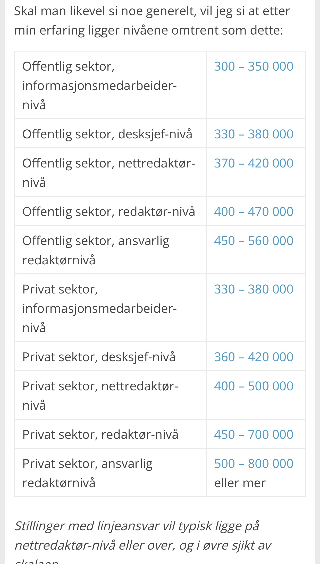The height and width of the screenshot is (564, 320).
Task: Tap the 300 – 350 000 salary link
Action: click(254, 66)
